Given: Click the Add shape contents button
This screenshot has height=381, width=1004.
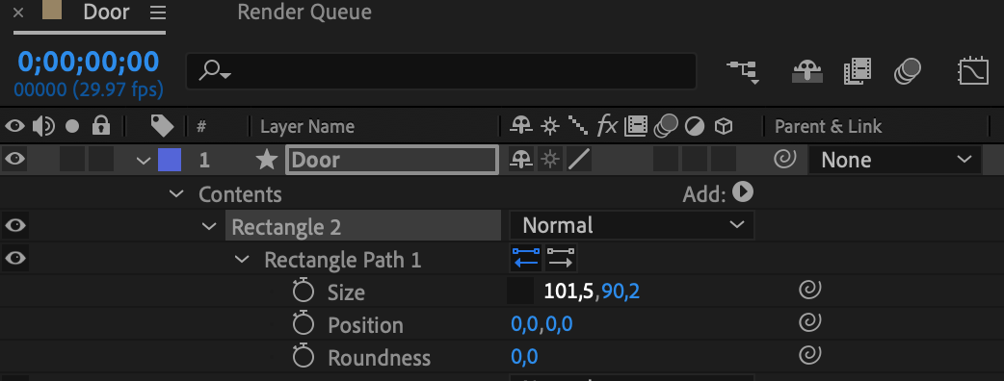Looking at the screenshot, I should (743, 191).
